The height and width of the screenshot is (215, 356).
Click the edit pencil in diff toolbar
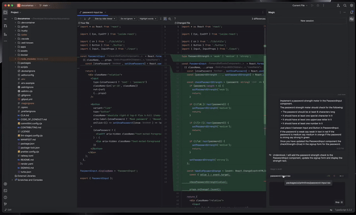[89, 18]
